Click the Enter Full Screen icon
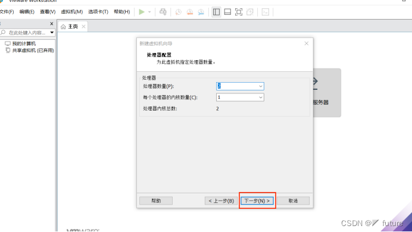This screenshot has width=412, height=232. tap(239, 12)
